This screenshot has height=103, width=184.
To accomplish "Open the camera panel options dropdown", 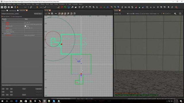I will [x=180, y=14].
